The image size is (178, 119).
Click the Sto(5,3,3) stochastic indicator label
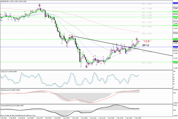[x=9, y=72]
